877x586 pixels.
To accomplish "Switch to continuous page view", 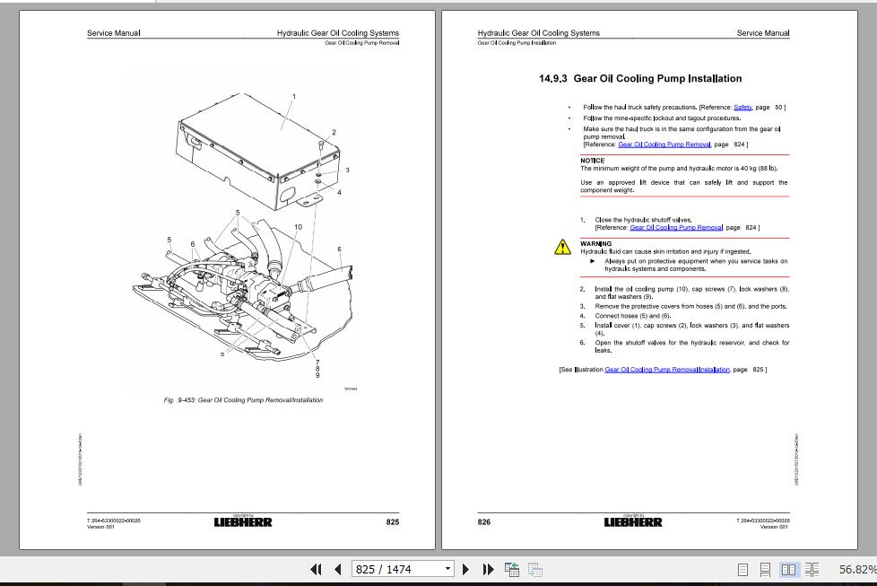I will point(765,570).
